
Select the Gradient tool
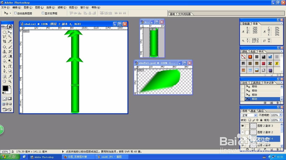coord(10,56)
